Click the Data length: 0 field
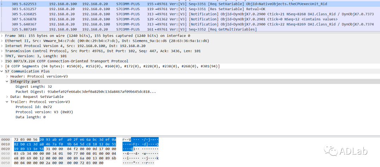 point(30,117)
